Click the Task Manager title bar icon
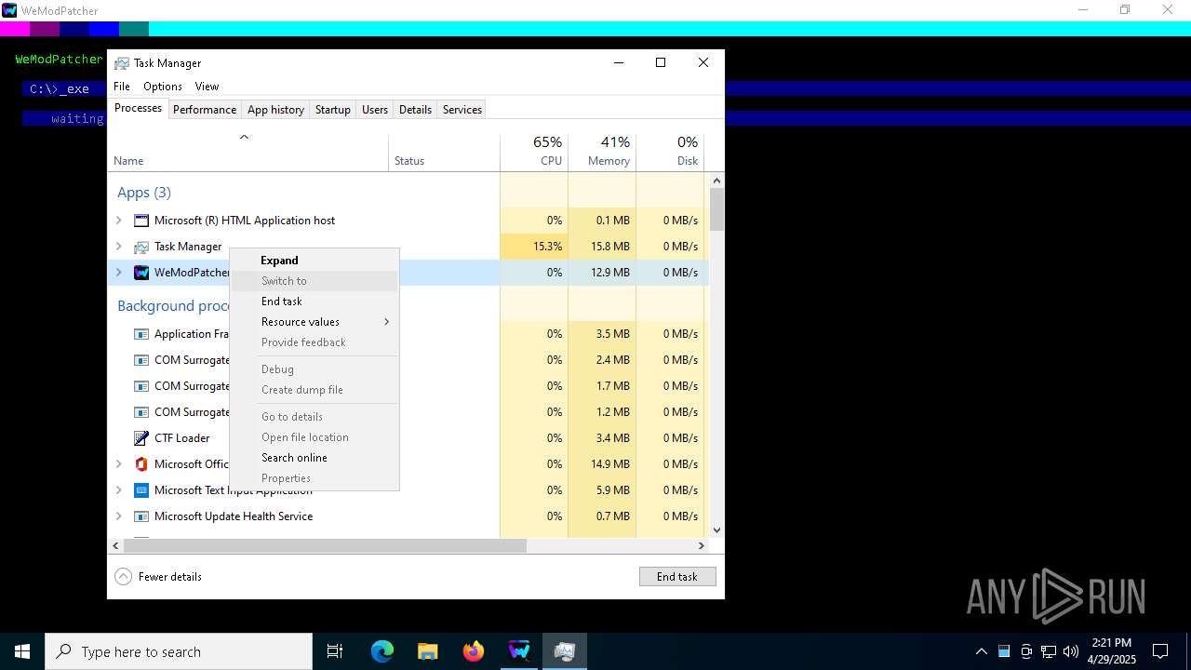 point(122,63)
